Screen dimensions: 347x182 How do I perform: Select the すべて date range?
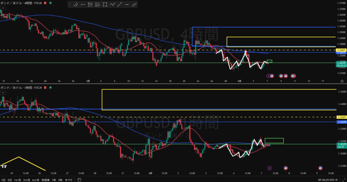click(x=68, y=180)
